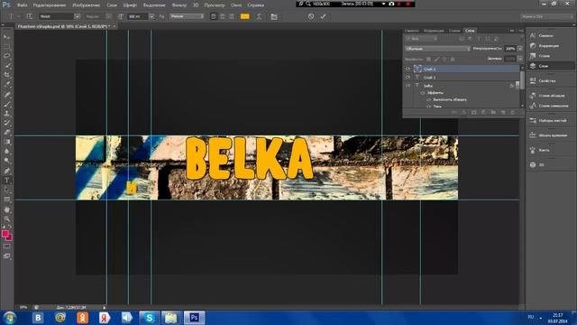577x325 pixels.
Task: Open the Фильтр menu
Action: coord(179,5)
